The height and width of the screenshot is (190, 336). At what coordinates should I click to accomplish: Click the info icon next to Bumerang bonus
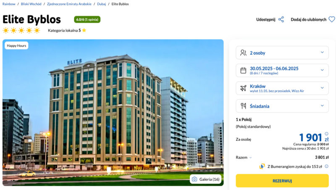[x=326, y=166]
